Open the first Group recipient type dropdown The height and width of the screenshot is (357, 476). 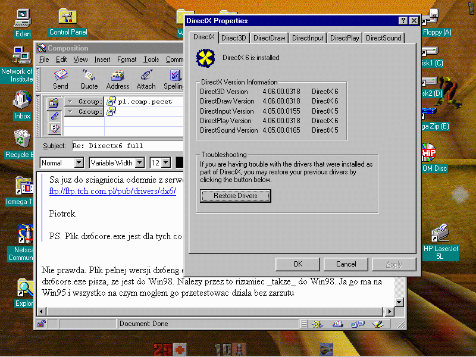pos(84,101)
